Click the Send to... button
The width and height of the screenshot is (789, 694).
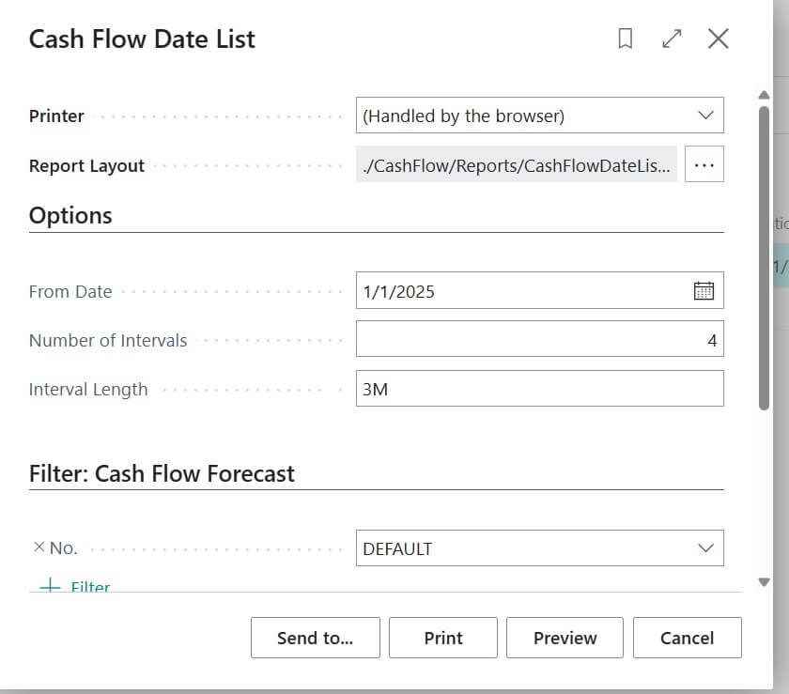tap(316, 638)
